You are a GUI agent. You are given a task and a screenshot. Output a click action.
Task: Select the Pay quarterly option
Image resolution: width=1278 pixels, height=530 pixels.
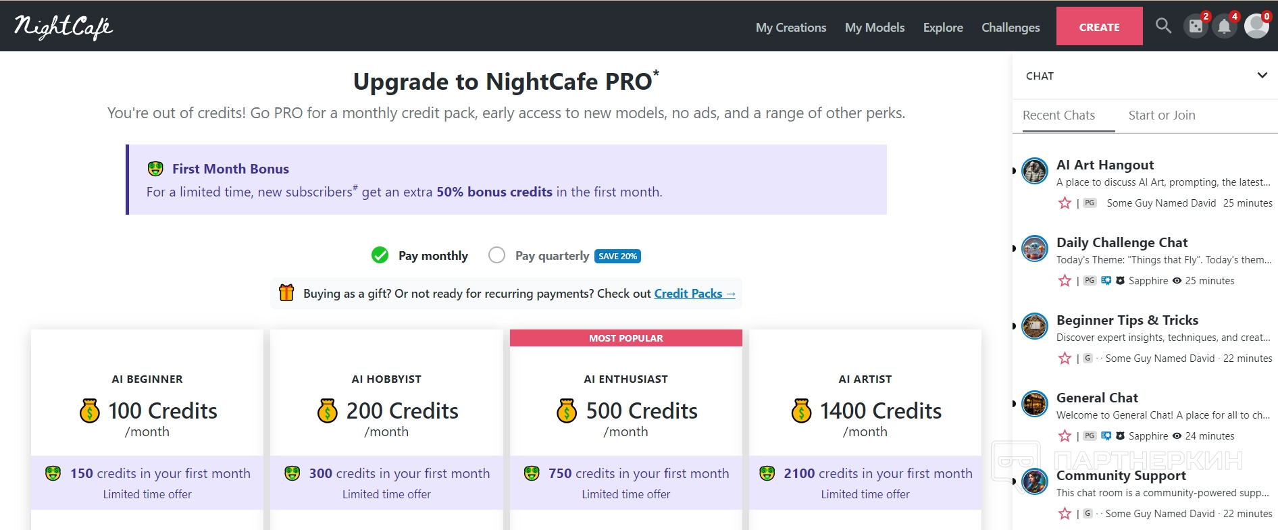(496, 255)
